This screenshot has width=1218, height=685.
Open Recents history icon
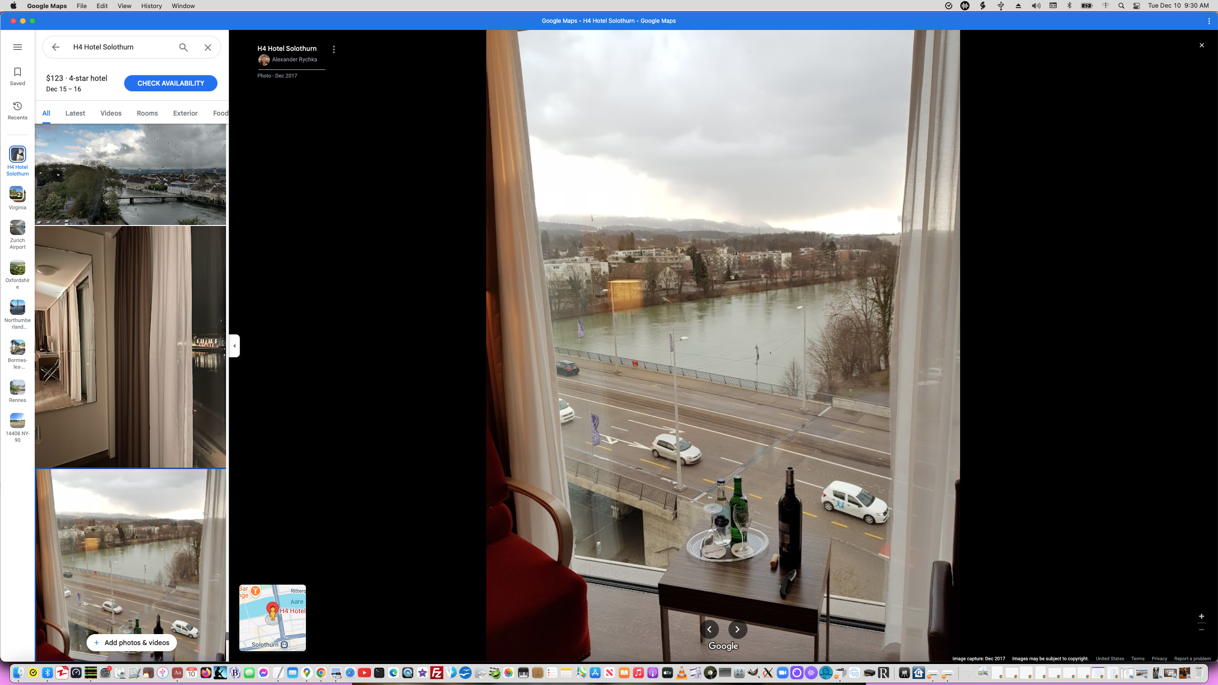tap(18, 110)
